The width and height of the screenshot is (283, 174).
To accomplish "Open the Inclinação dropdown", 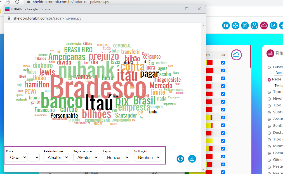I will pos(147,158).
